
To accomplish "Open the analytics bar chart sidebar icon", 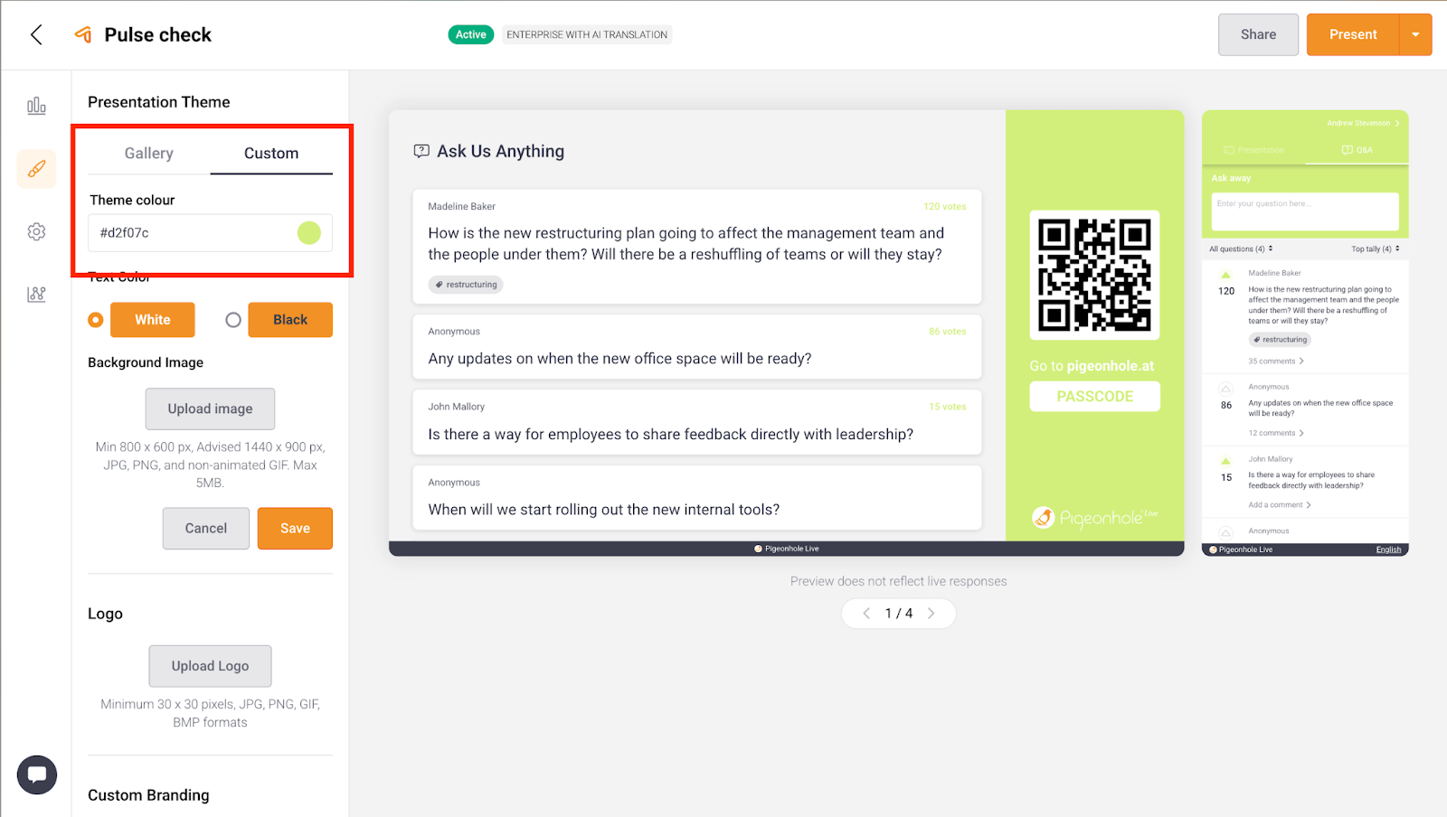I will point(36,107).
